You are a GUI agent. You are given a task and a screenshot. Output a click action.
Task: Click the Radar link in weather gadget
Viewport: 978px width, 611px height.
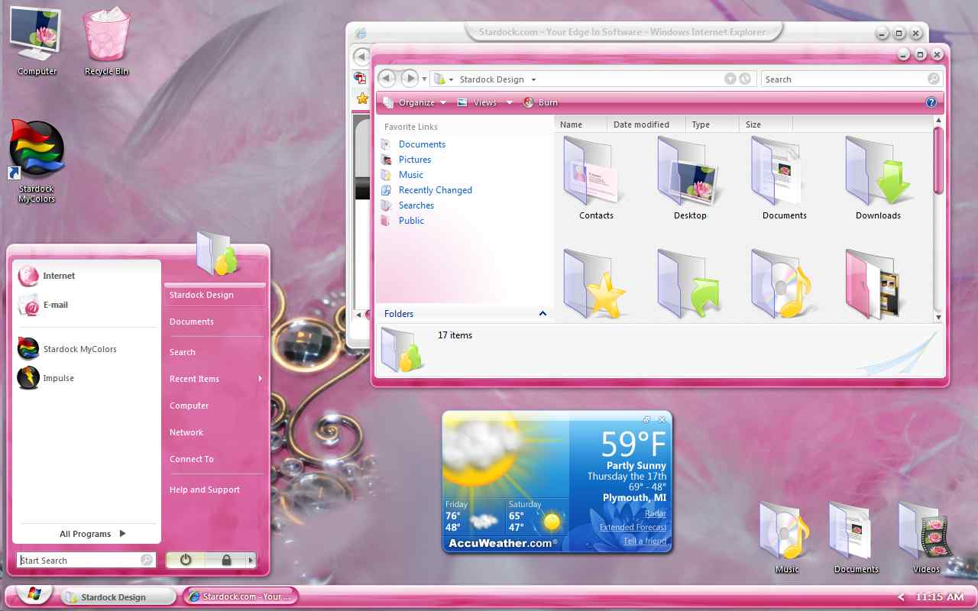[656, 513]
